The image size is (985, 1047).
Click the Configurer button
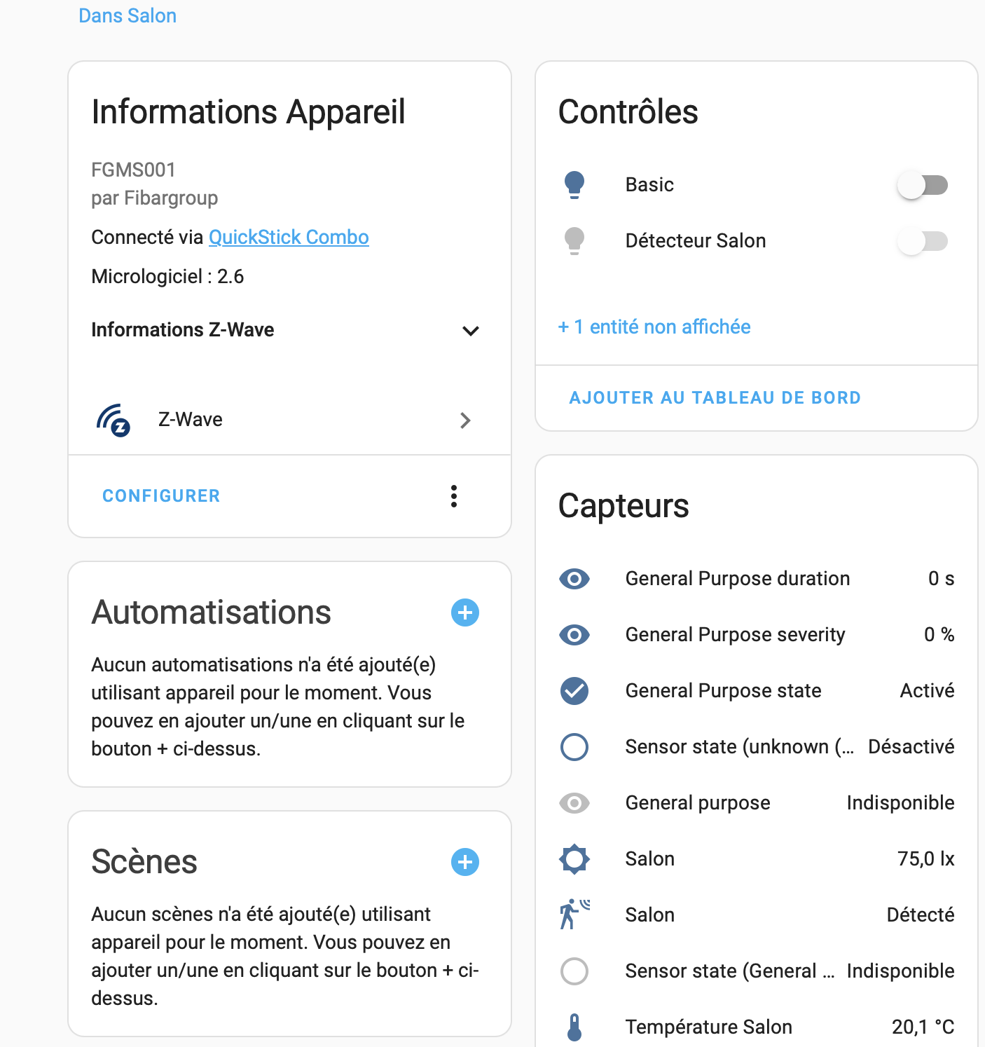tap(161, 496)
